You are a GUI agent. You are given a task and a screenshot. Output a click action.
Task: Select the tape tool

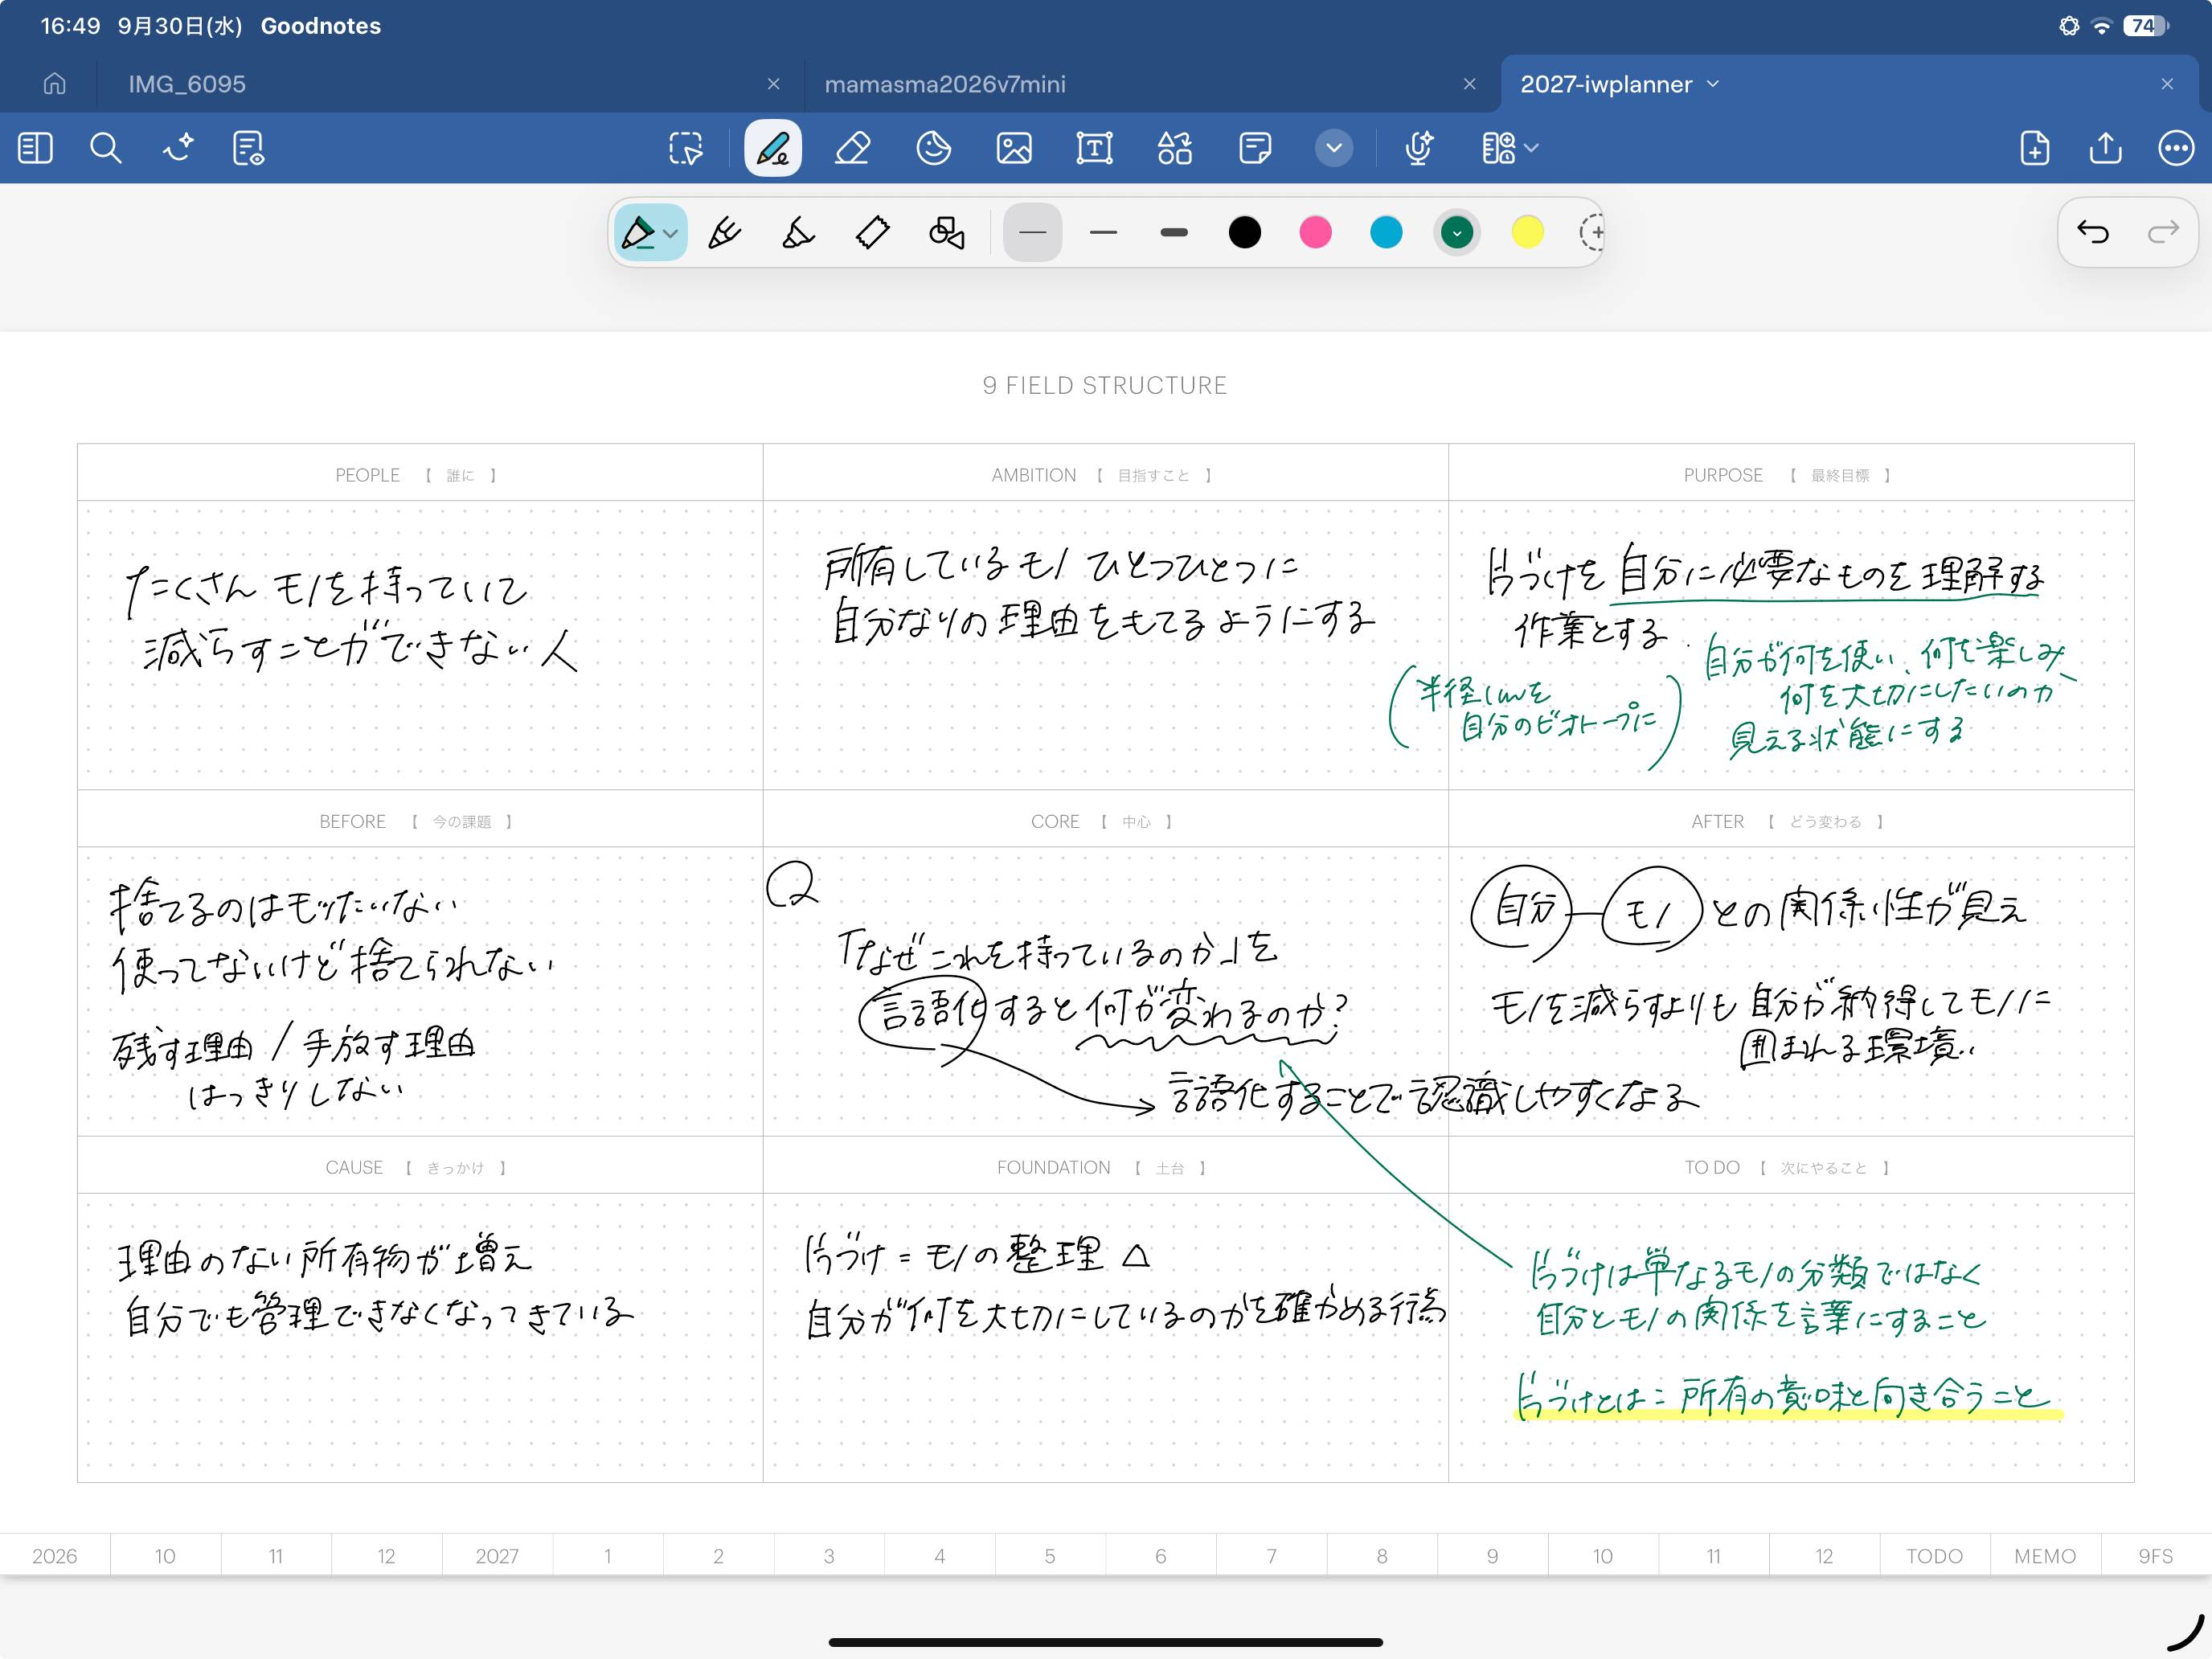(x=872, y=233)
